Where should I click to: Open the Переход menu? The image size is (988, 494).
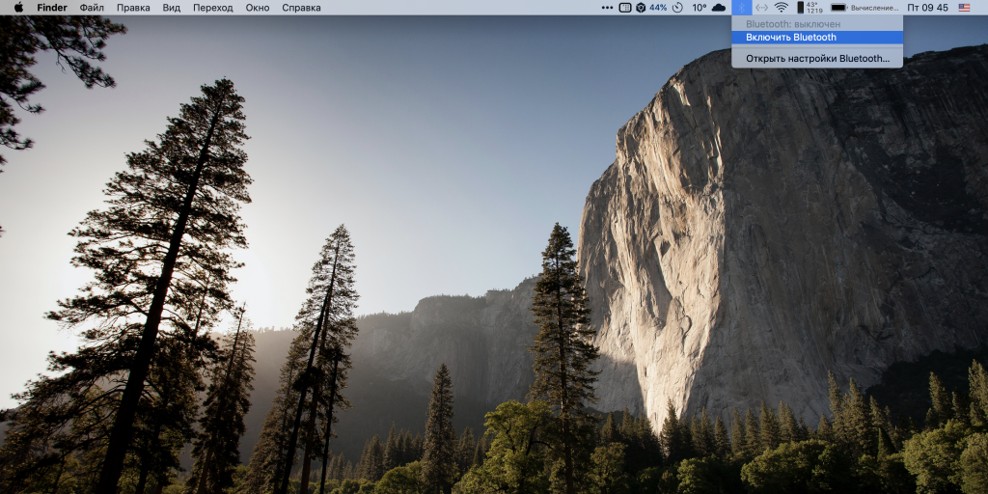coord(212,8)
